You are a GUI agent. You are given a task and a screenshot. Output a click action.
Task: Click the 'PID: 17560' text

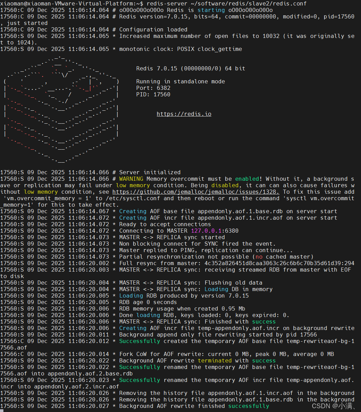(153, 94)
